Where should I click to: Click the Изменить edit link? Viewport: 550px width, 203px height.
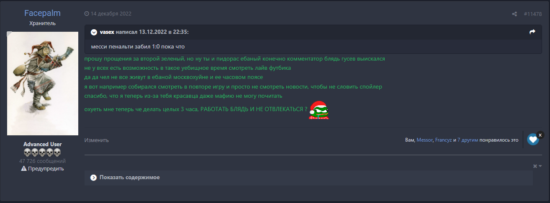click(x=97, y=140)
